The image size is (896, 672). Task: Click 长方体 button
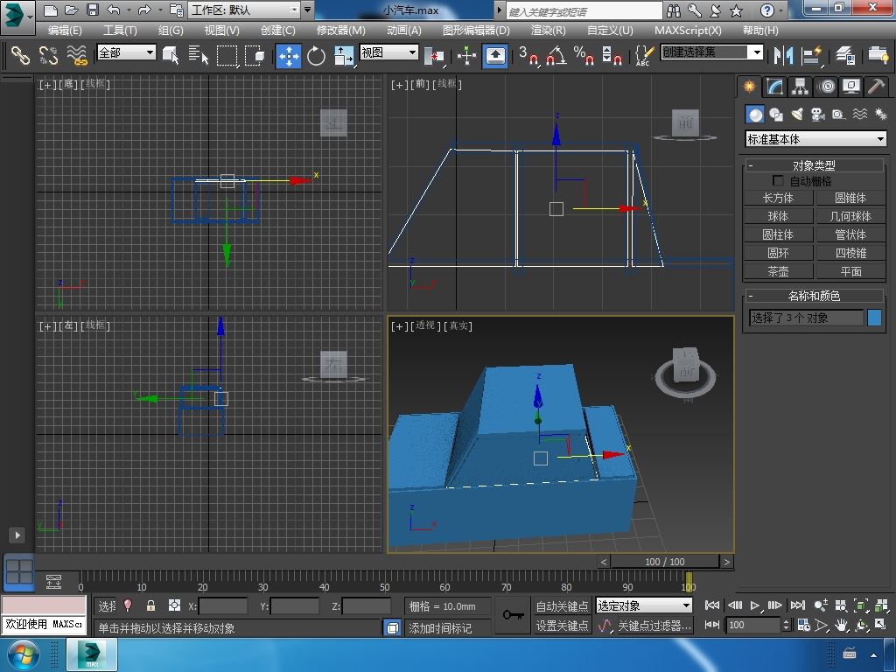point(778,198)
